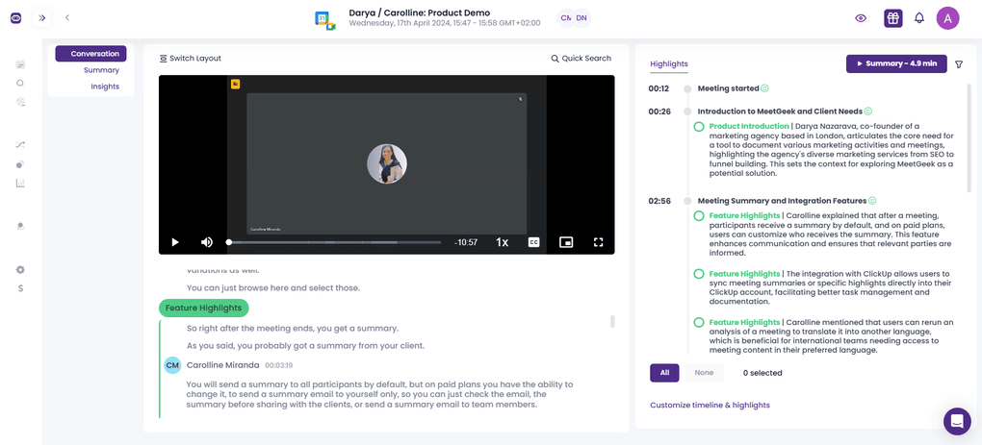Click the Meeting started heading
This screenshot has height=445, width=982.
[728, 88]
